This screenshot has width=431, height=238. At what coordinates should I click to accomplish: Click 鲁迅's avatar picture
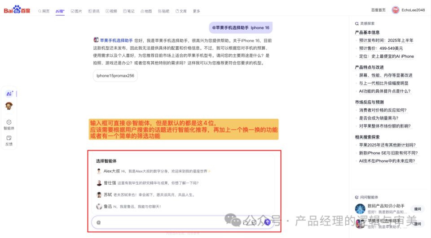tap(99, 207)
